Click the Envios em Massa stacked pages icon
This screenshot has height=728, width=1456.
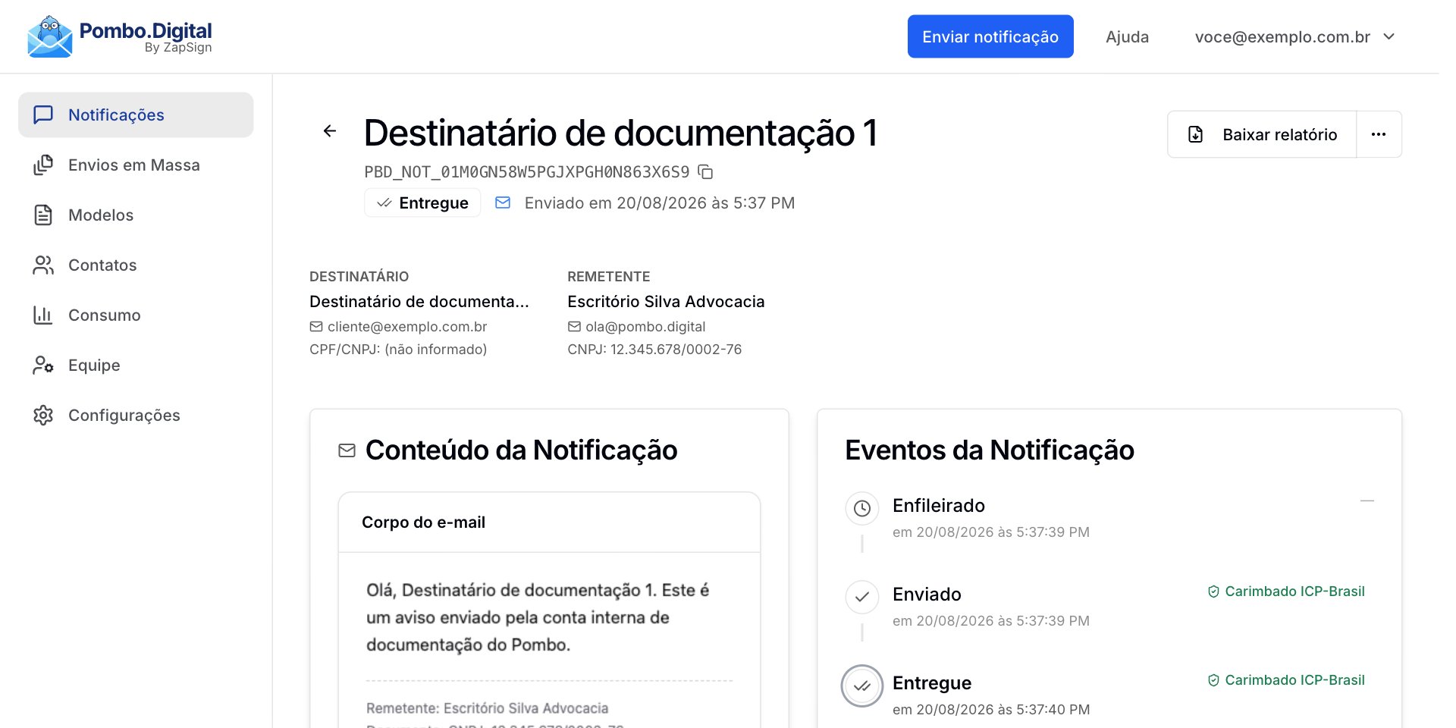click(43, 165)
